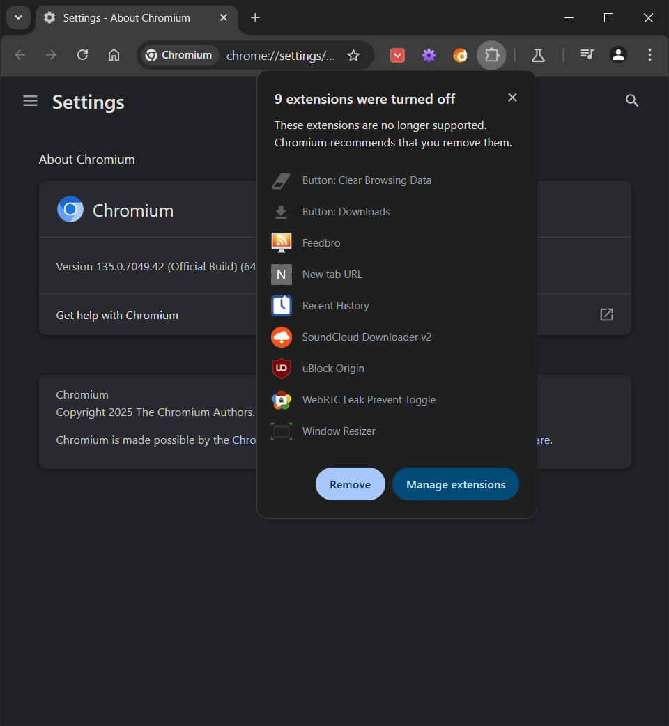Click "9 extensions were turned off" heading
Screen dimensions: 669x726
coord(365,99)
